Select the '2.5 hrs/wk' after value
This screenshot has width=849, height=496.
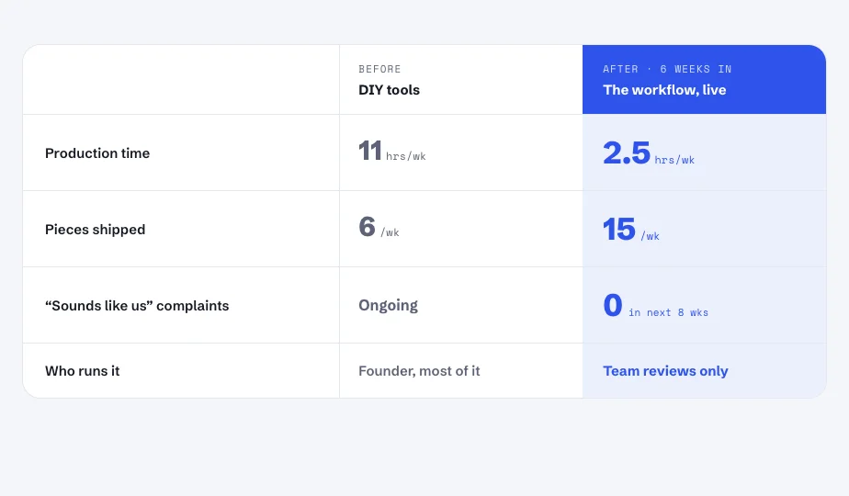[649, 152]
